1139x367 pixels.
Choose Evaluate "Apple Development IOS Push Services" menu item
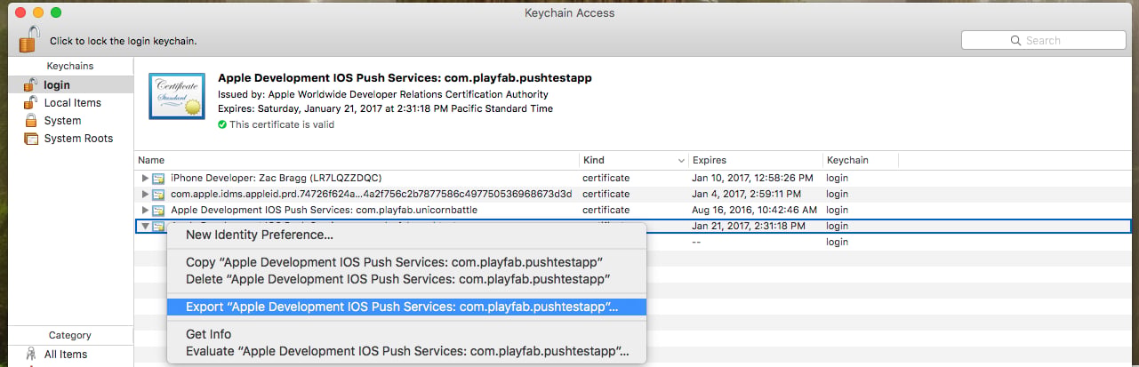pyautogui.click(x=406, y=351)
